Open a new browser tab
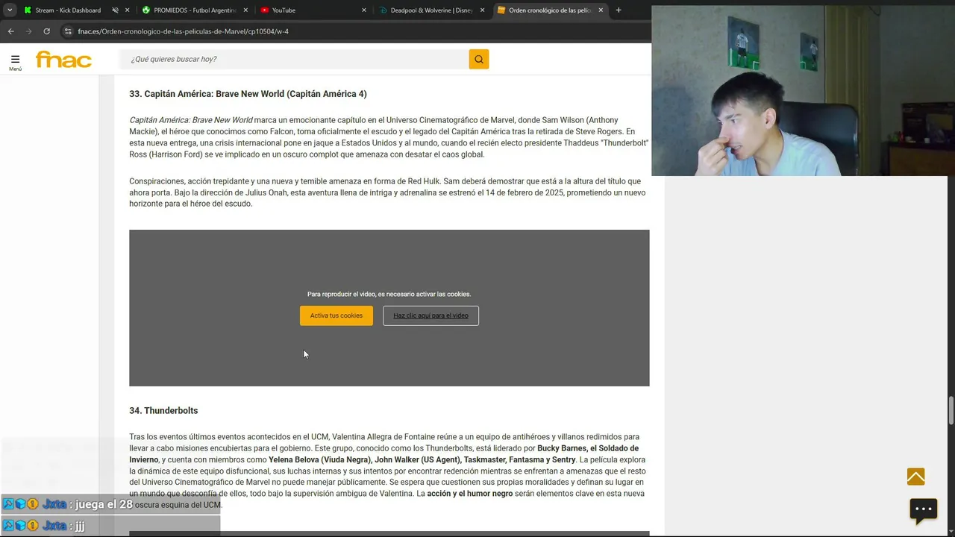 click(619, 10)
